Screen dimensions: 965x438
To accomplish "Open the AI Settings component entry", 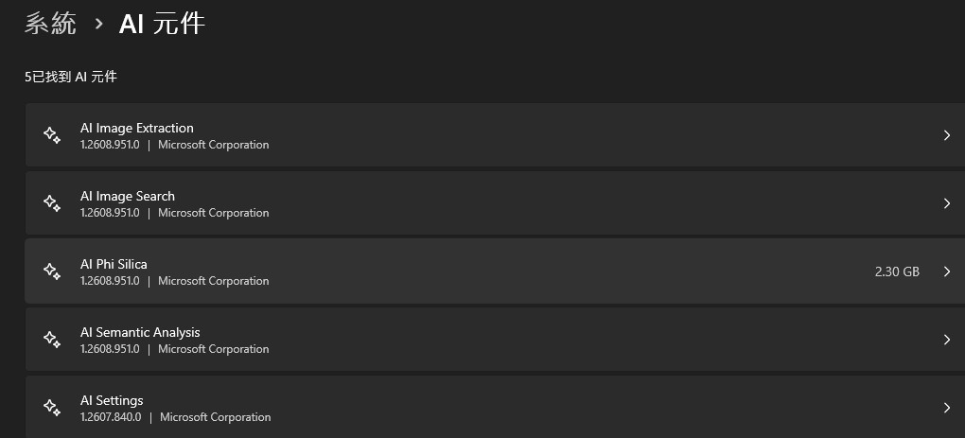I will 495,407.
